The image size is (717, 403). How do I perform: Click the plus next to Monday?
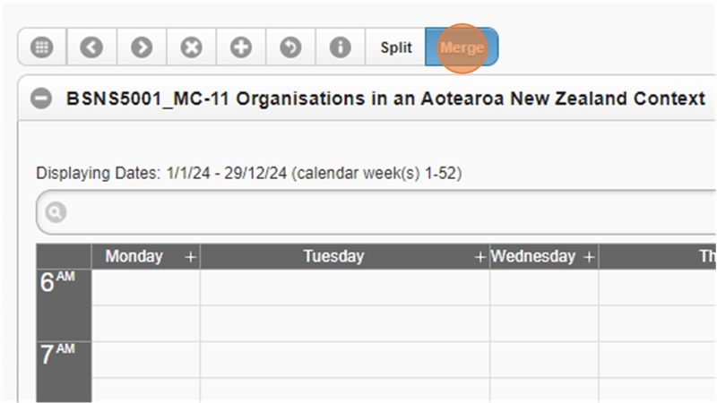190,257
